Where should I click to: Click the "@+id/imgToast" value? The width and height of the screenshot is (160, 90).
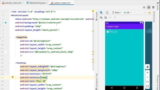pos(42,41)
